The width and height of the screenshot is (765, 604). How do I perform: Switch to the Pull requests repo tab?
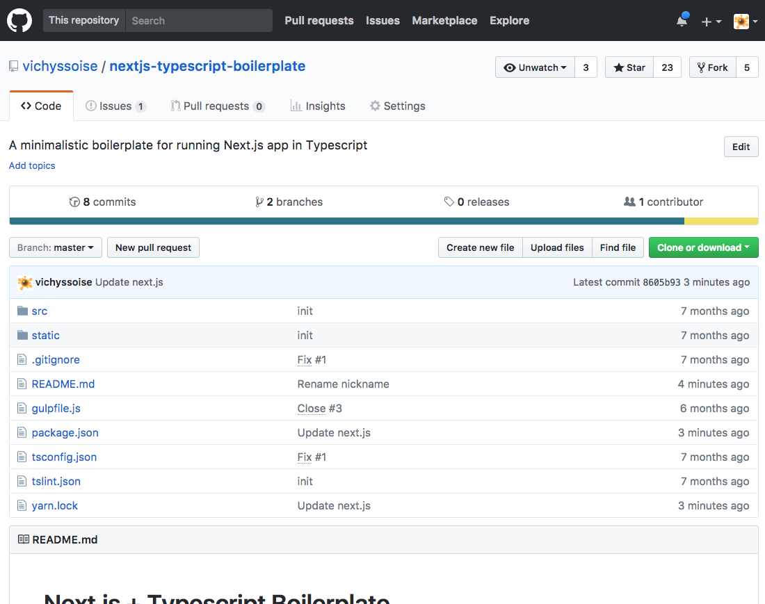click(218, 106)
